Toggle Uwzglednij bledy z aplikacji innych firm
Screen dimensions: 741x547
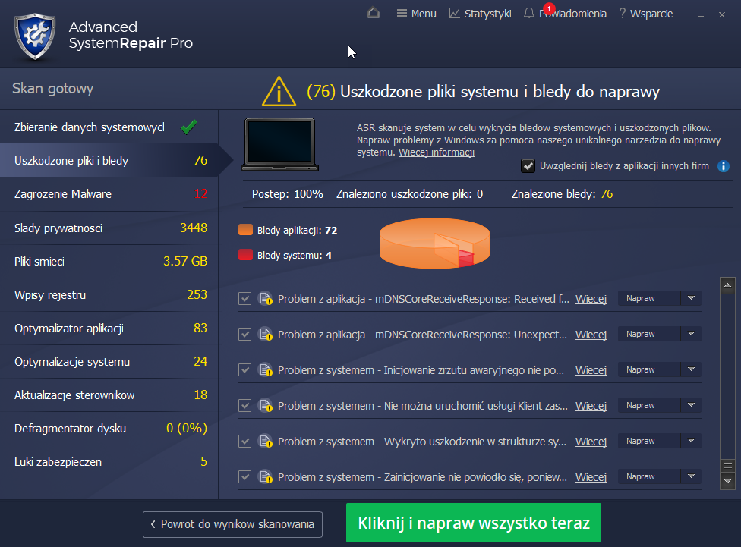click(528, 166)
